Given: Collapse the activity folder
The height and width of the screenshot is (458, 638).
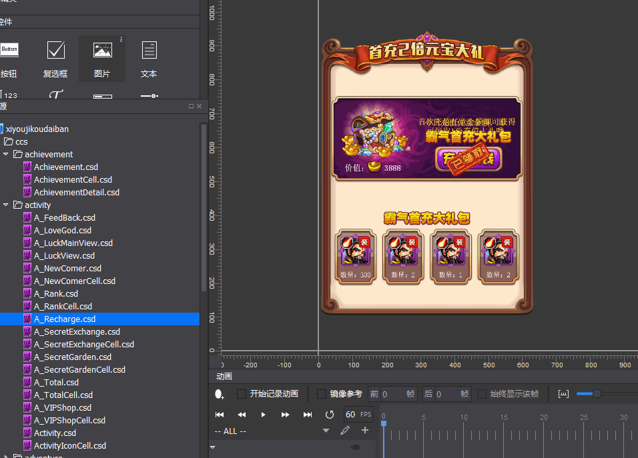Looking at the screenshot, I should (6, 205).
